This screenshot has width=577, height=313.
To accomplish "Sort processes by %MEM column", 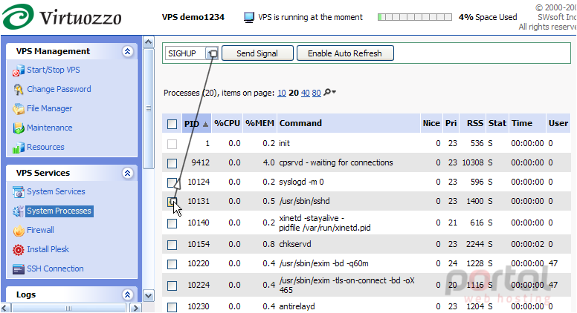I will click(x=260, y=123).
